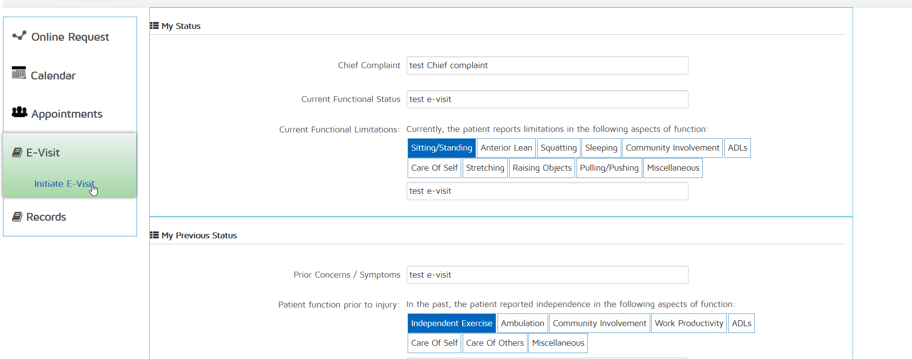The image size is (912, 359).
Task: Click the My Previous Status list icon
Action: pos(154,235)
